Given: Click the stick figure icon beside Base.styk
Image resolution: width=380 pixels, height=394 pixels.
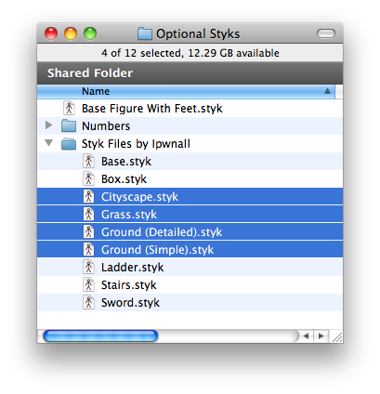Looking at the screenshot, I should 88,162.
